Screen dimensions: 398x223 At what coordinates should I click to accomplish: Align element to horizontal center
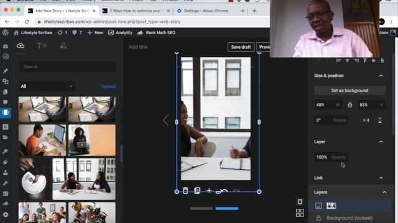(347, 61)
